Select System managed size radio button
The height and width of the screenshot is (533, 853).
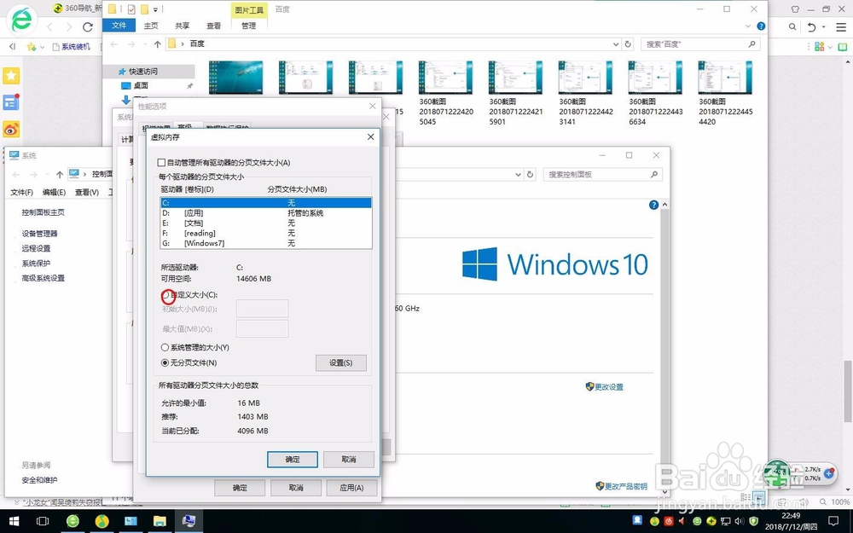point(165,348)
